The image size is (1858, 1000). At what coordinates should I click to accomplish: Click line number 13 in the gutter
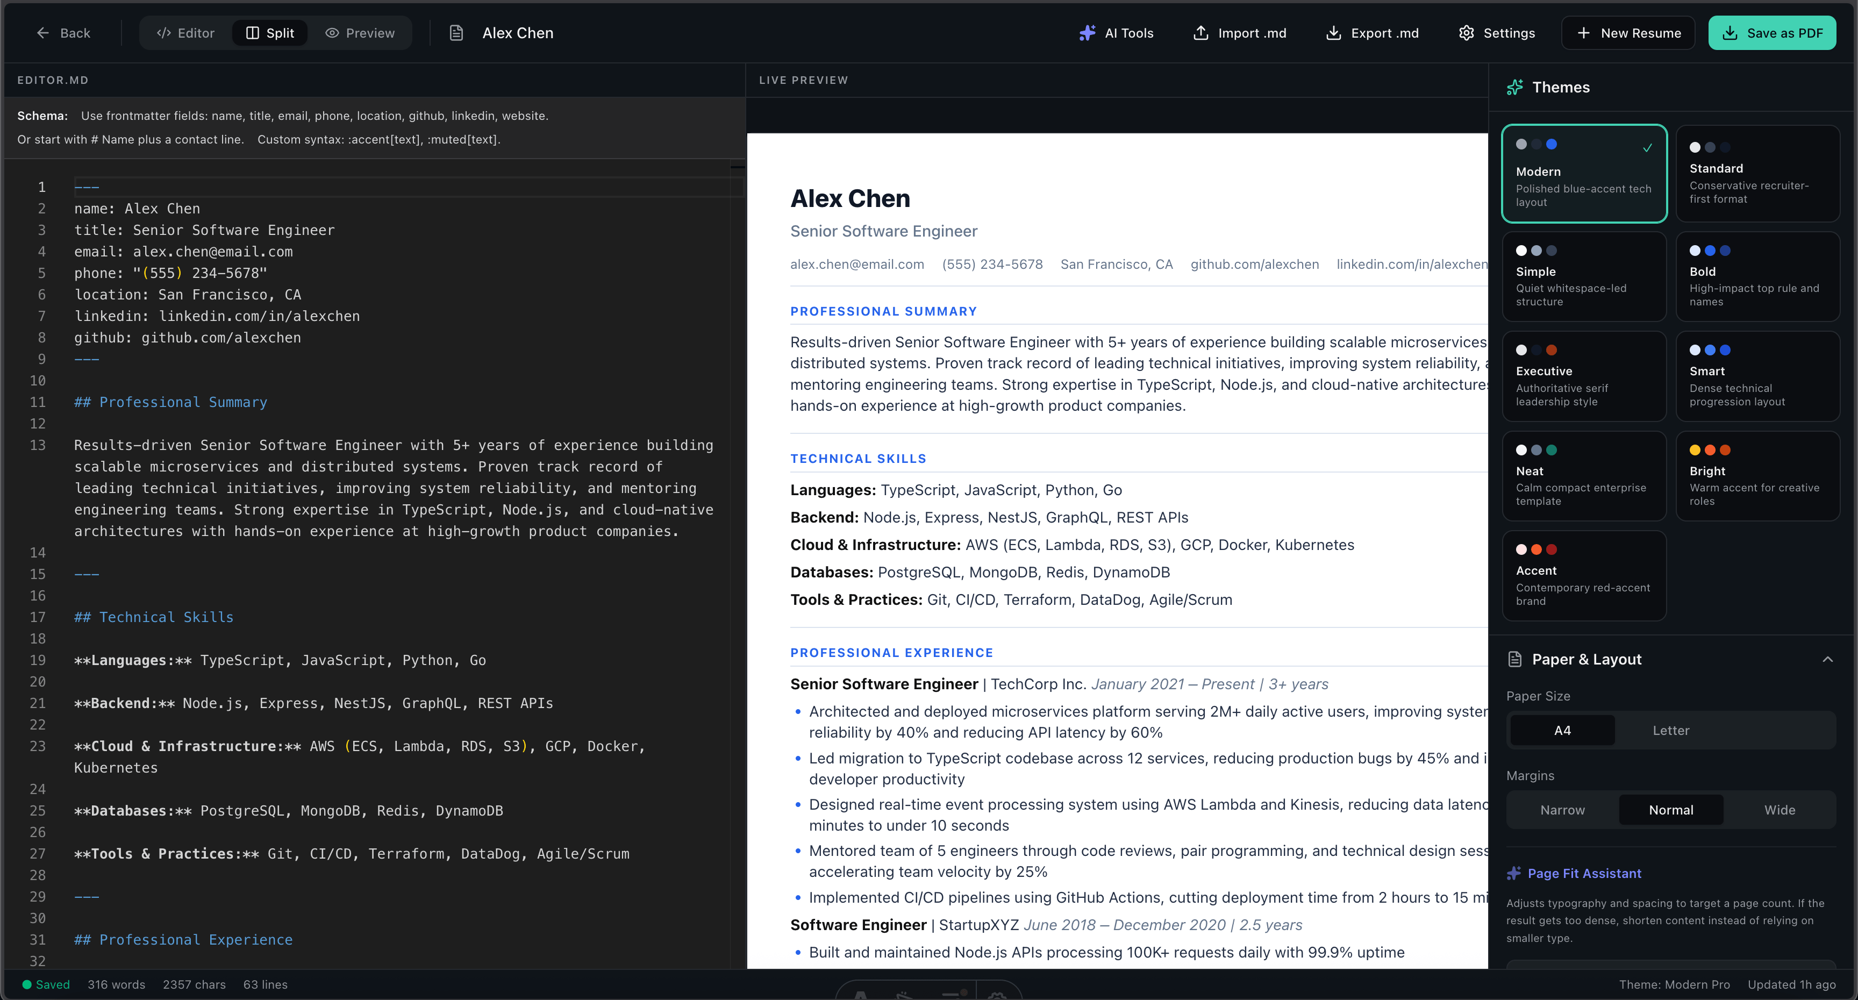point(38,445)
